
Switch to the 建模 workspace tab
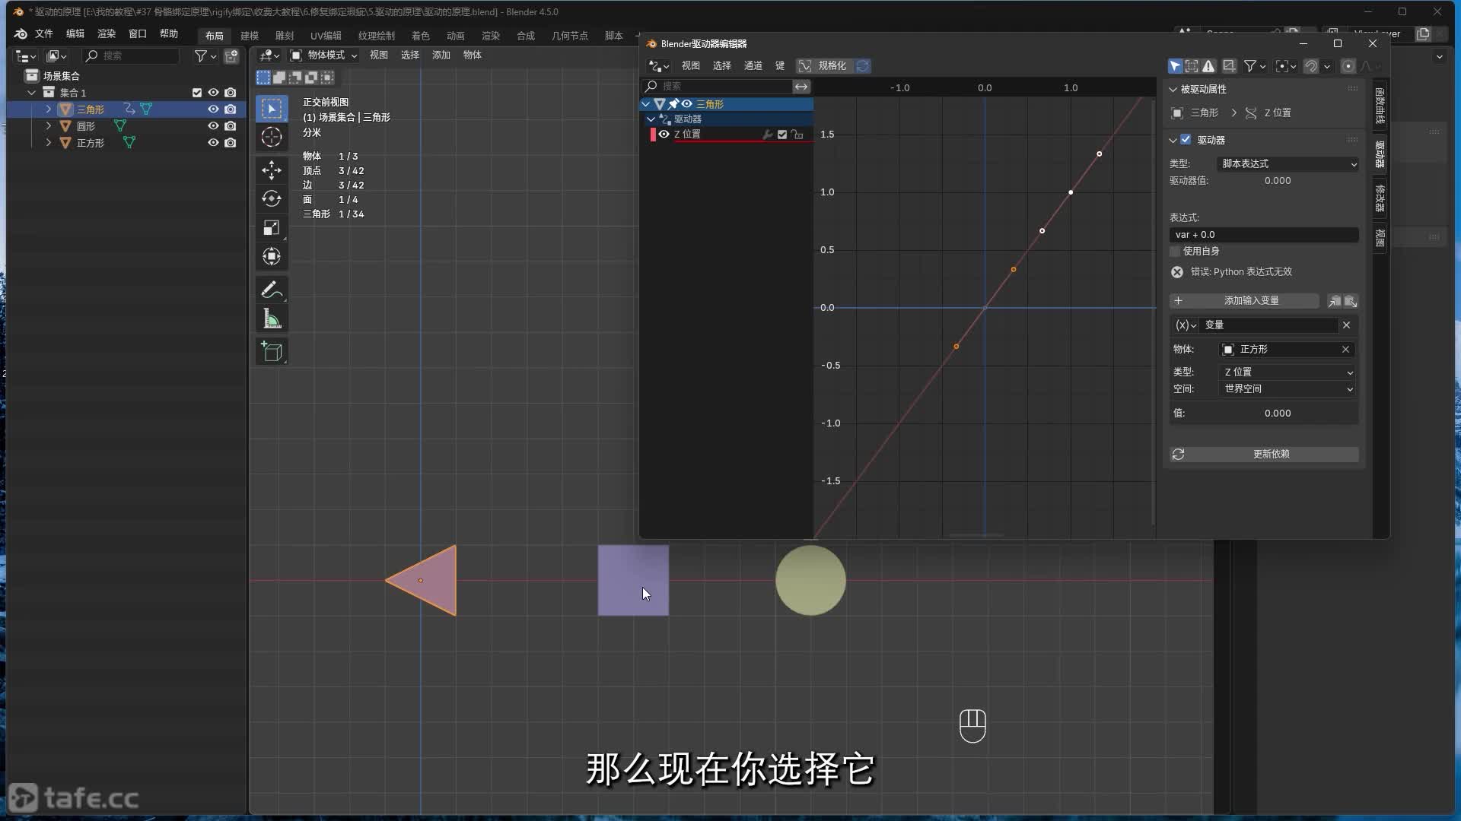coord(250,36)
